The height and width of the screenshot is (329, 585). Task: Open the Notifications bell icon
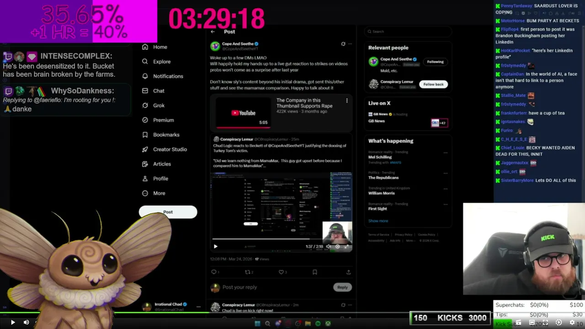145,76
